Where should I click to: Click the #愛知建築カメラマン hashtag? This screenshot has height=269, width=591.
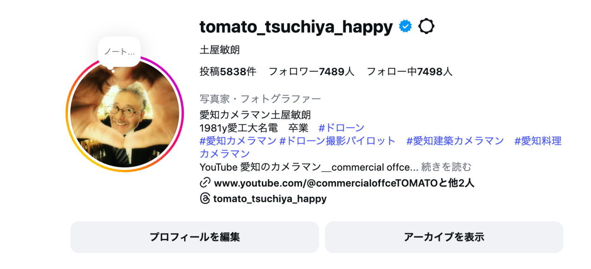click(x=455, y=141)
